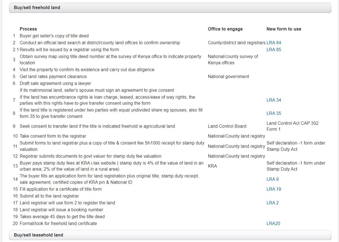339x242 pixels.
Task: Select 'County/district land registrars' office text
Action: (237, 43)
